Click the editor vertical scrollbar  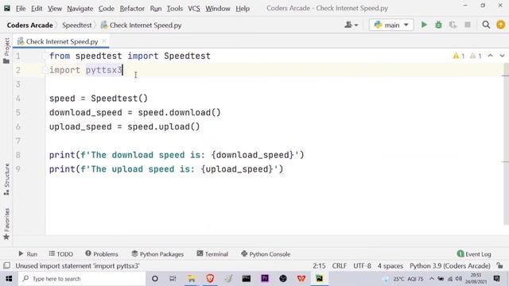point(506,143)
